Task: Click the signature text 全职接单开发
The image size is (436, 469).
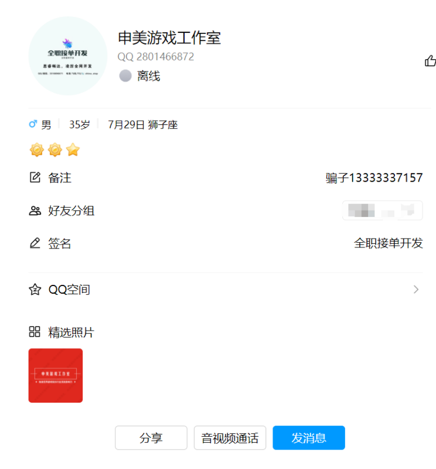Action: [389, 243]
